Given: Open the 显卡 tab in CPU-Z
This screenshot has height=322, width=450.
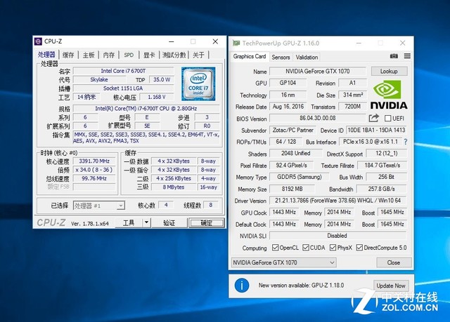Looking at the screenshot, I should pyautogui.click(x=149, y=55).
